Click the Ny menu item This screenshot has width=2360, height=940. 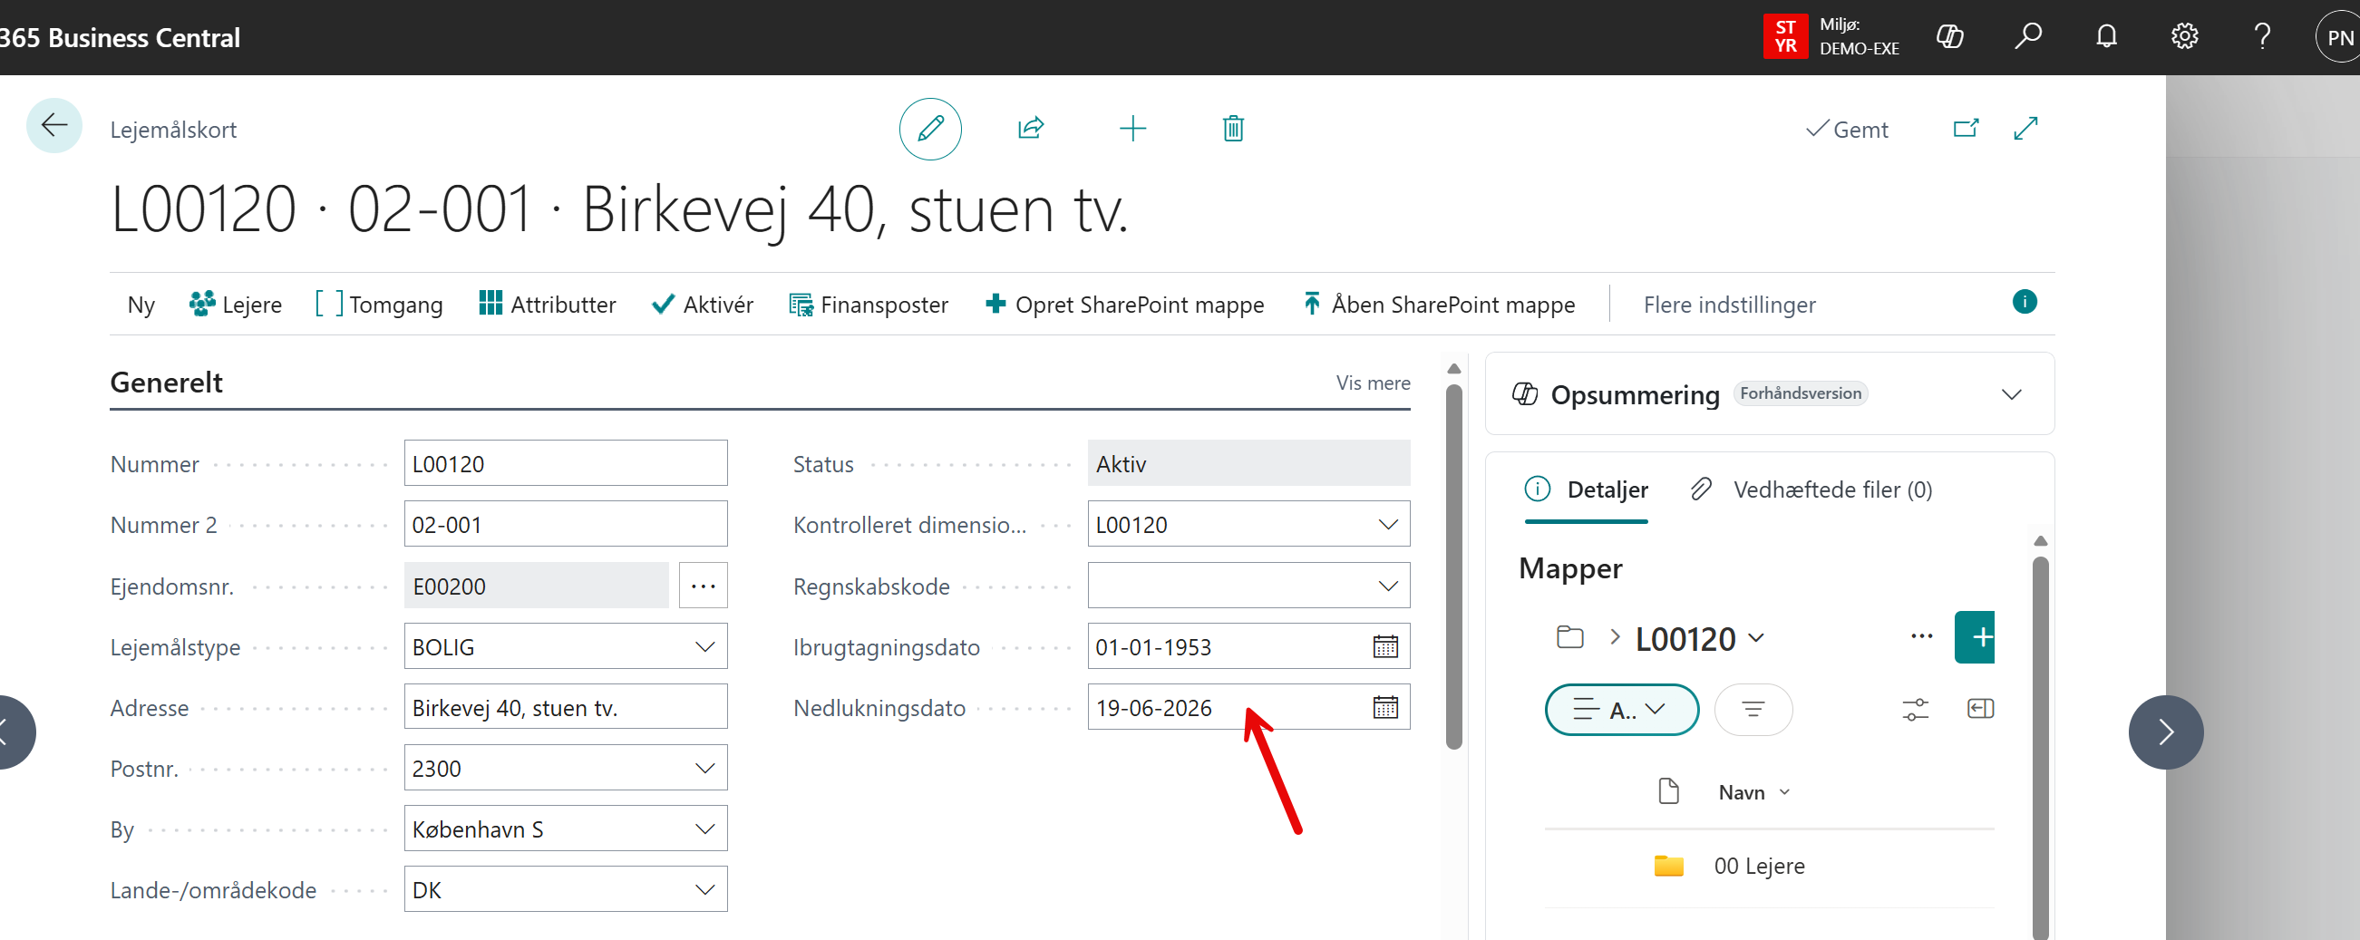141,305
